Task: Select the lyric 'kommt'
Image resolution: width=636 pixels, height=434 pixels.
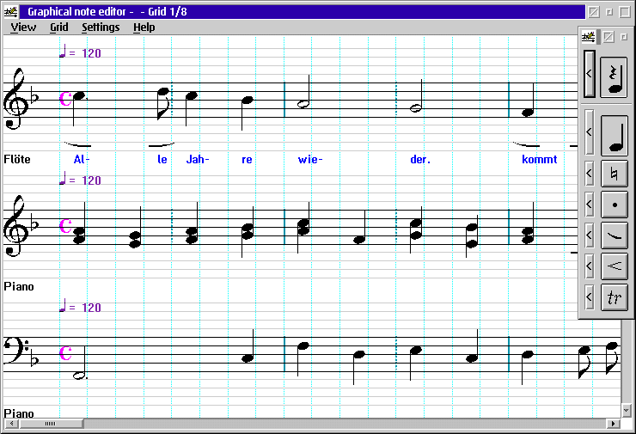Action: [x=540, y=159]
